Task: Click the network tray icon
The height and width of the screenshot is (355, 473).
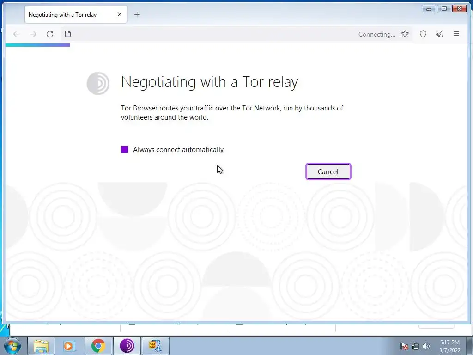Action: [x=415, y=346]
